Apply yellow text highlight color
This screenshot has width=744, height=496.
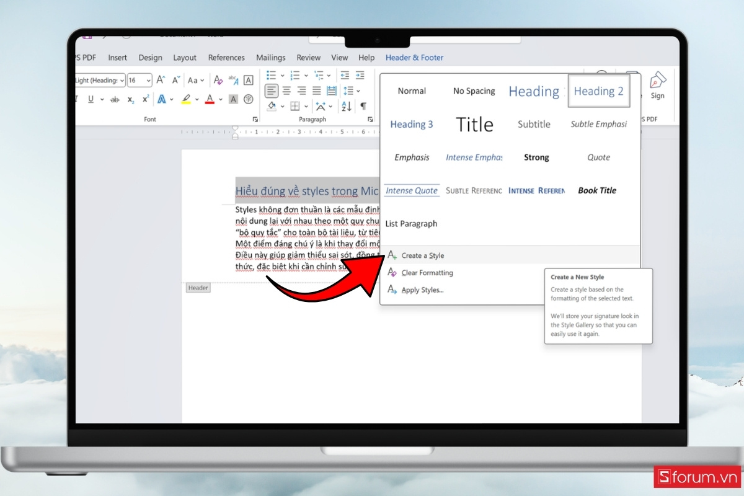[186, 99]
